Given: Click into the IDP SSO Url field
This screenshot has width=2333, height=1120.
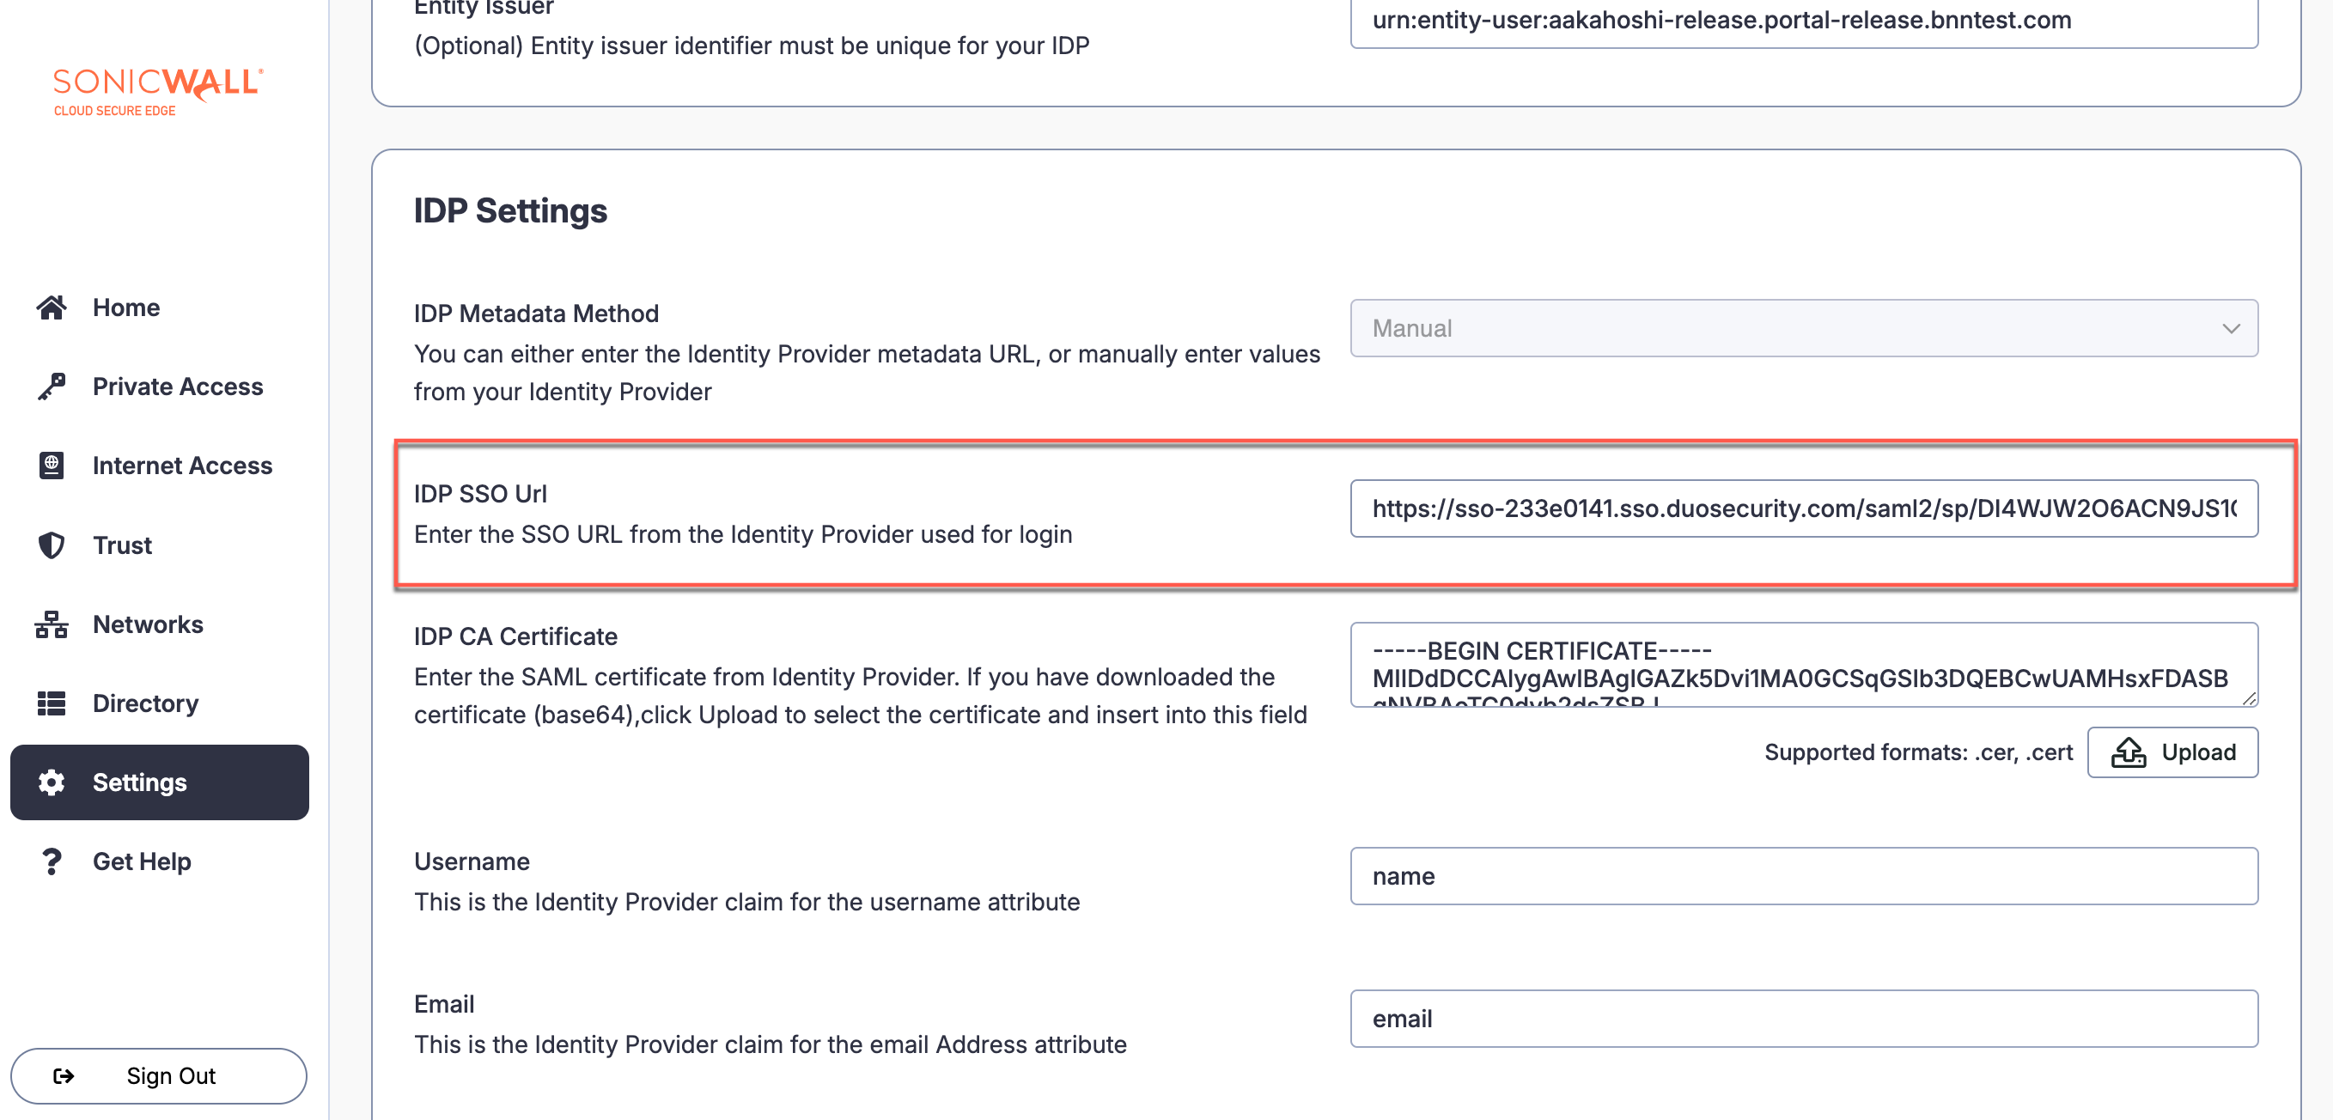Looking at the screenshot, I should click(1802, 508).
